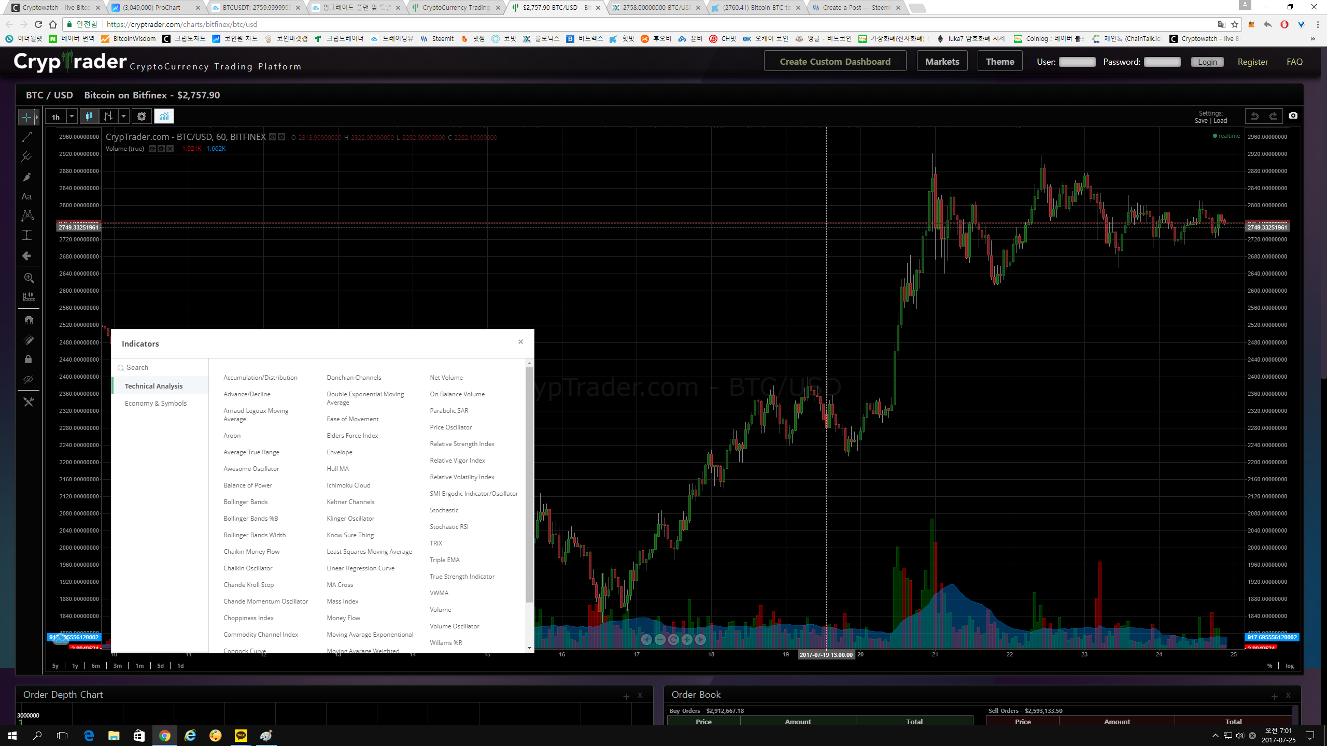Toggle hide all drawing tools eye
The image size is (1327, 746).
[x=29, y=380]
